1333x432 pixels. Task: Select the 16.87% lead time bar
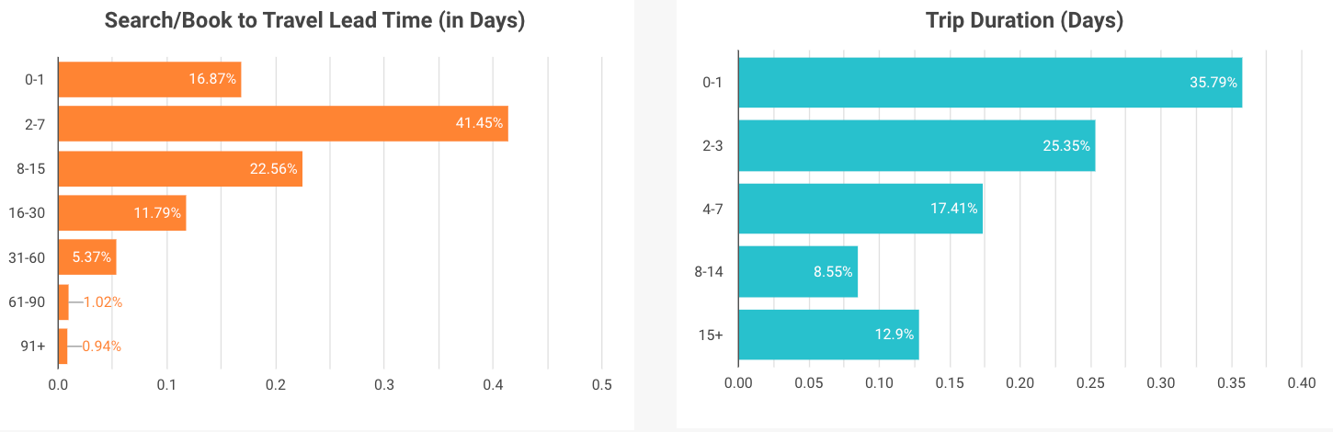pos(149,79)
